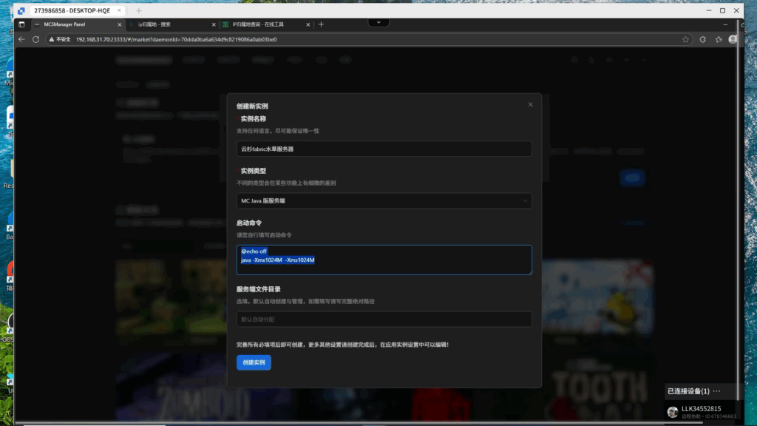Select the MCSManager Panel tab
Viewport: 757px width, 426px height.
click(70, 24)
